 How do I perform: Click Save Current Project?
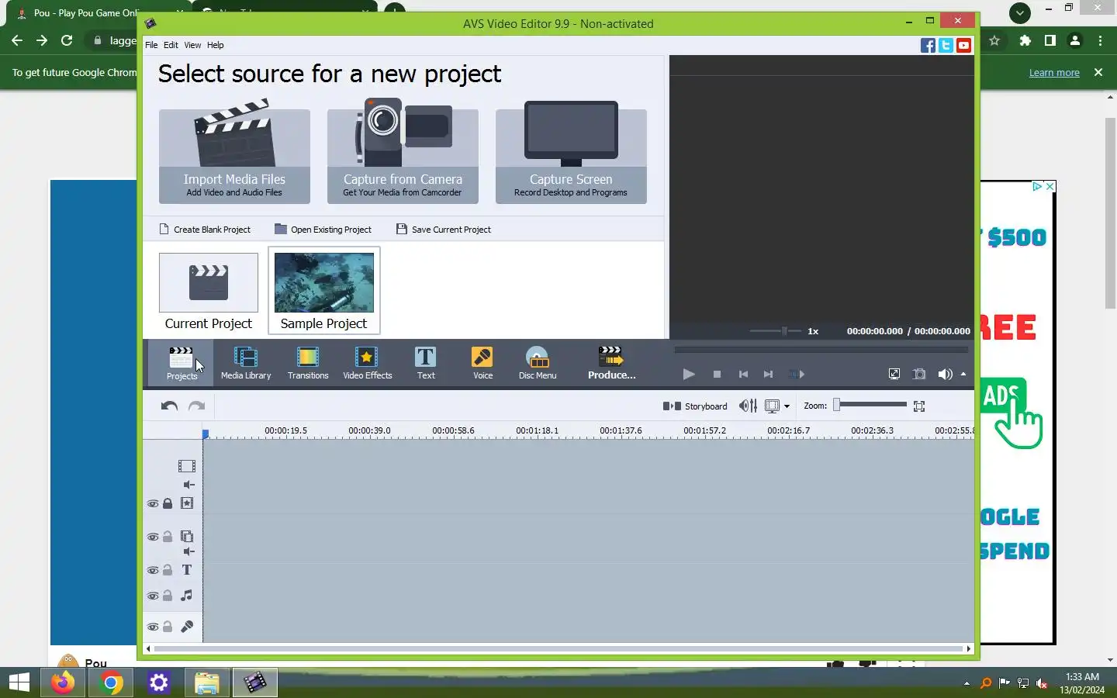pyautogui.click(x=444, y=230)
